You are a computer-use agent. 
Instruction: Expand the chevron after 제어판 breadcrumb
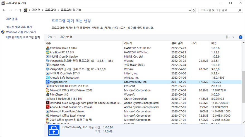pos(42,10)
